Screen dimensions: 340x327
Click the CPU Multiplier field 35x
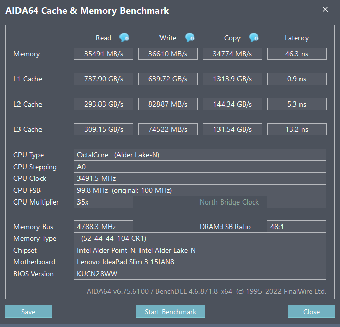104,202
